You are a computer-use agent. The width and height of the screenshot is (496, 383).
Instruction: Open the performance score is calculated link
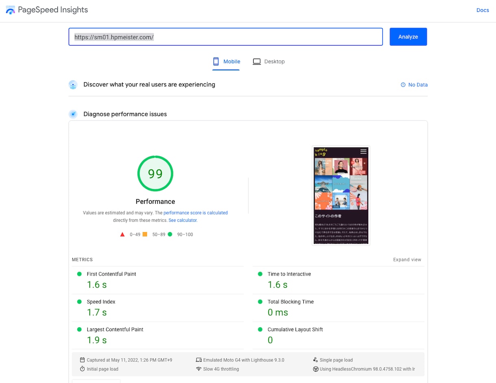(x=196, y=213)
